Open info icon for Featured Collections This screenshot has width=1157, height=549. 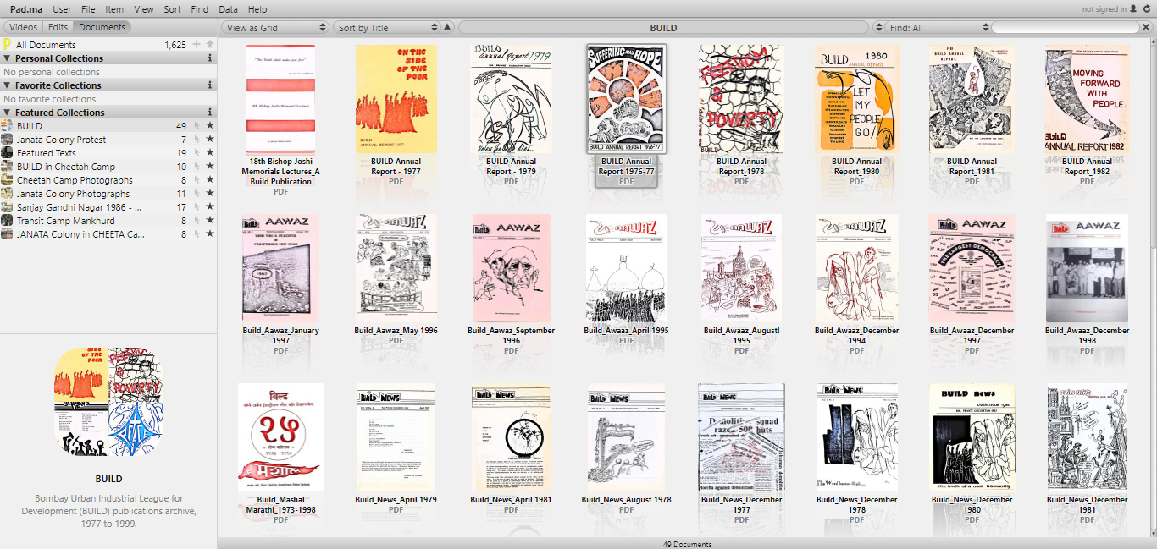pyautogui.click(x=210, y=113)
